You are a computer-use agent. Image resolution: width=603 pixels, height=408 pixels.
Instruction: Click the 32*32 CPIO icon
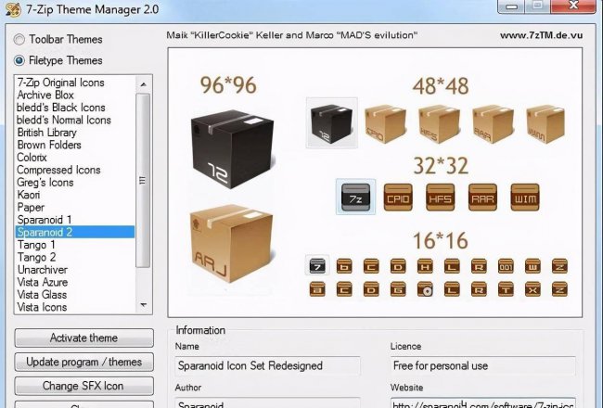(398, 198)
